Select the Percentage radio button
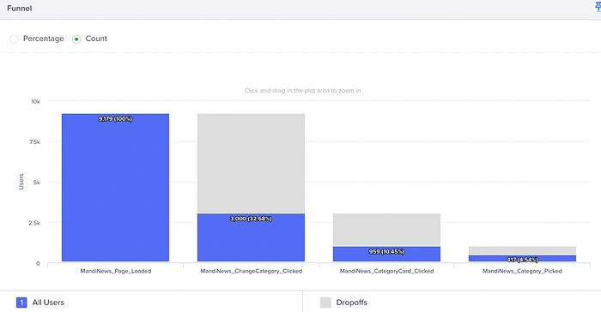The height and width of the screenshot is (312, 601). (x=15, y=39)
